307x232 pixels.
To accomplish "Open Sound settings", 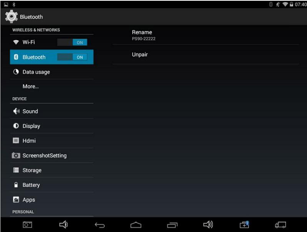I will (x=52, y=111).
